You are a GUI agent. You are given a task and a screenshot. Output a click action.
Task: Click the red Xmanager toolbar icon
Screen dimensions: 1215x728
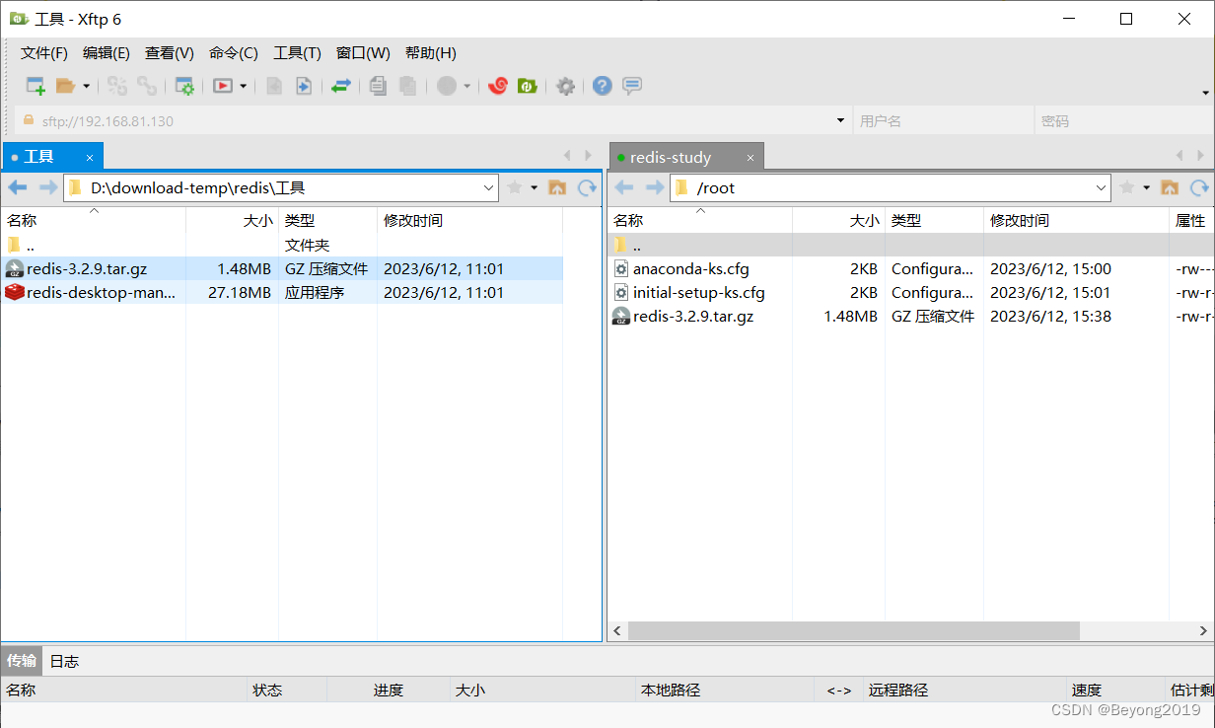pyautogui.click(x=497, y=86)
